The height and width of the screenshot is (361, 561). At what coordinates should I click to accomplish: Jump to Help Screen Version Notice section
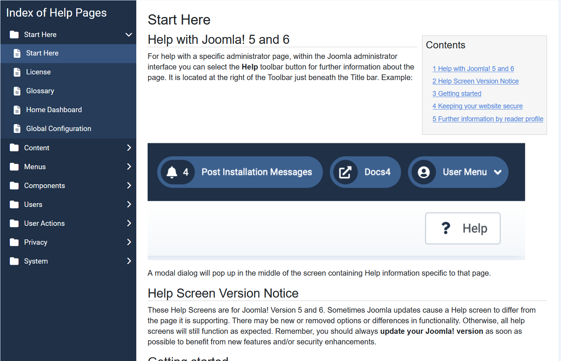click(475, 81)
